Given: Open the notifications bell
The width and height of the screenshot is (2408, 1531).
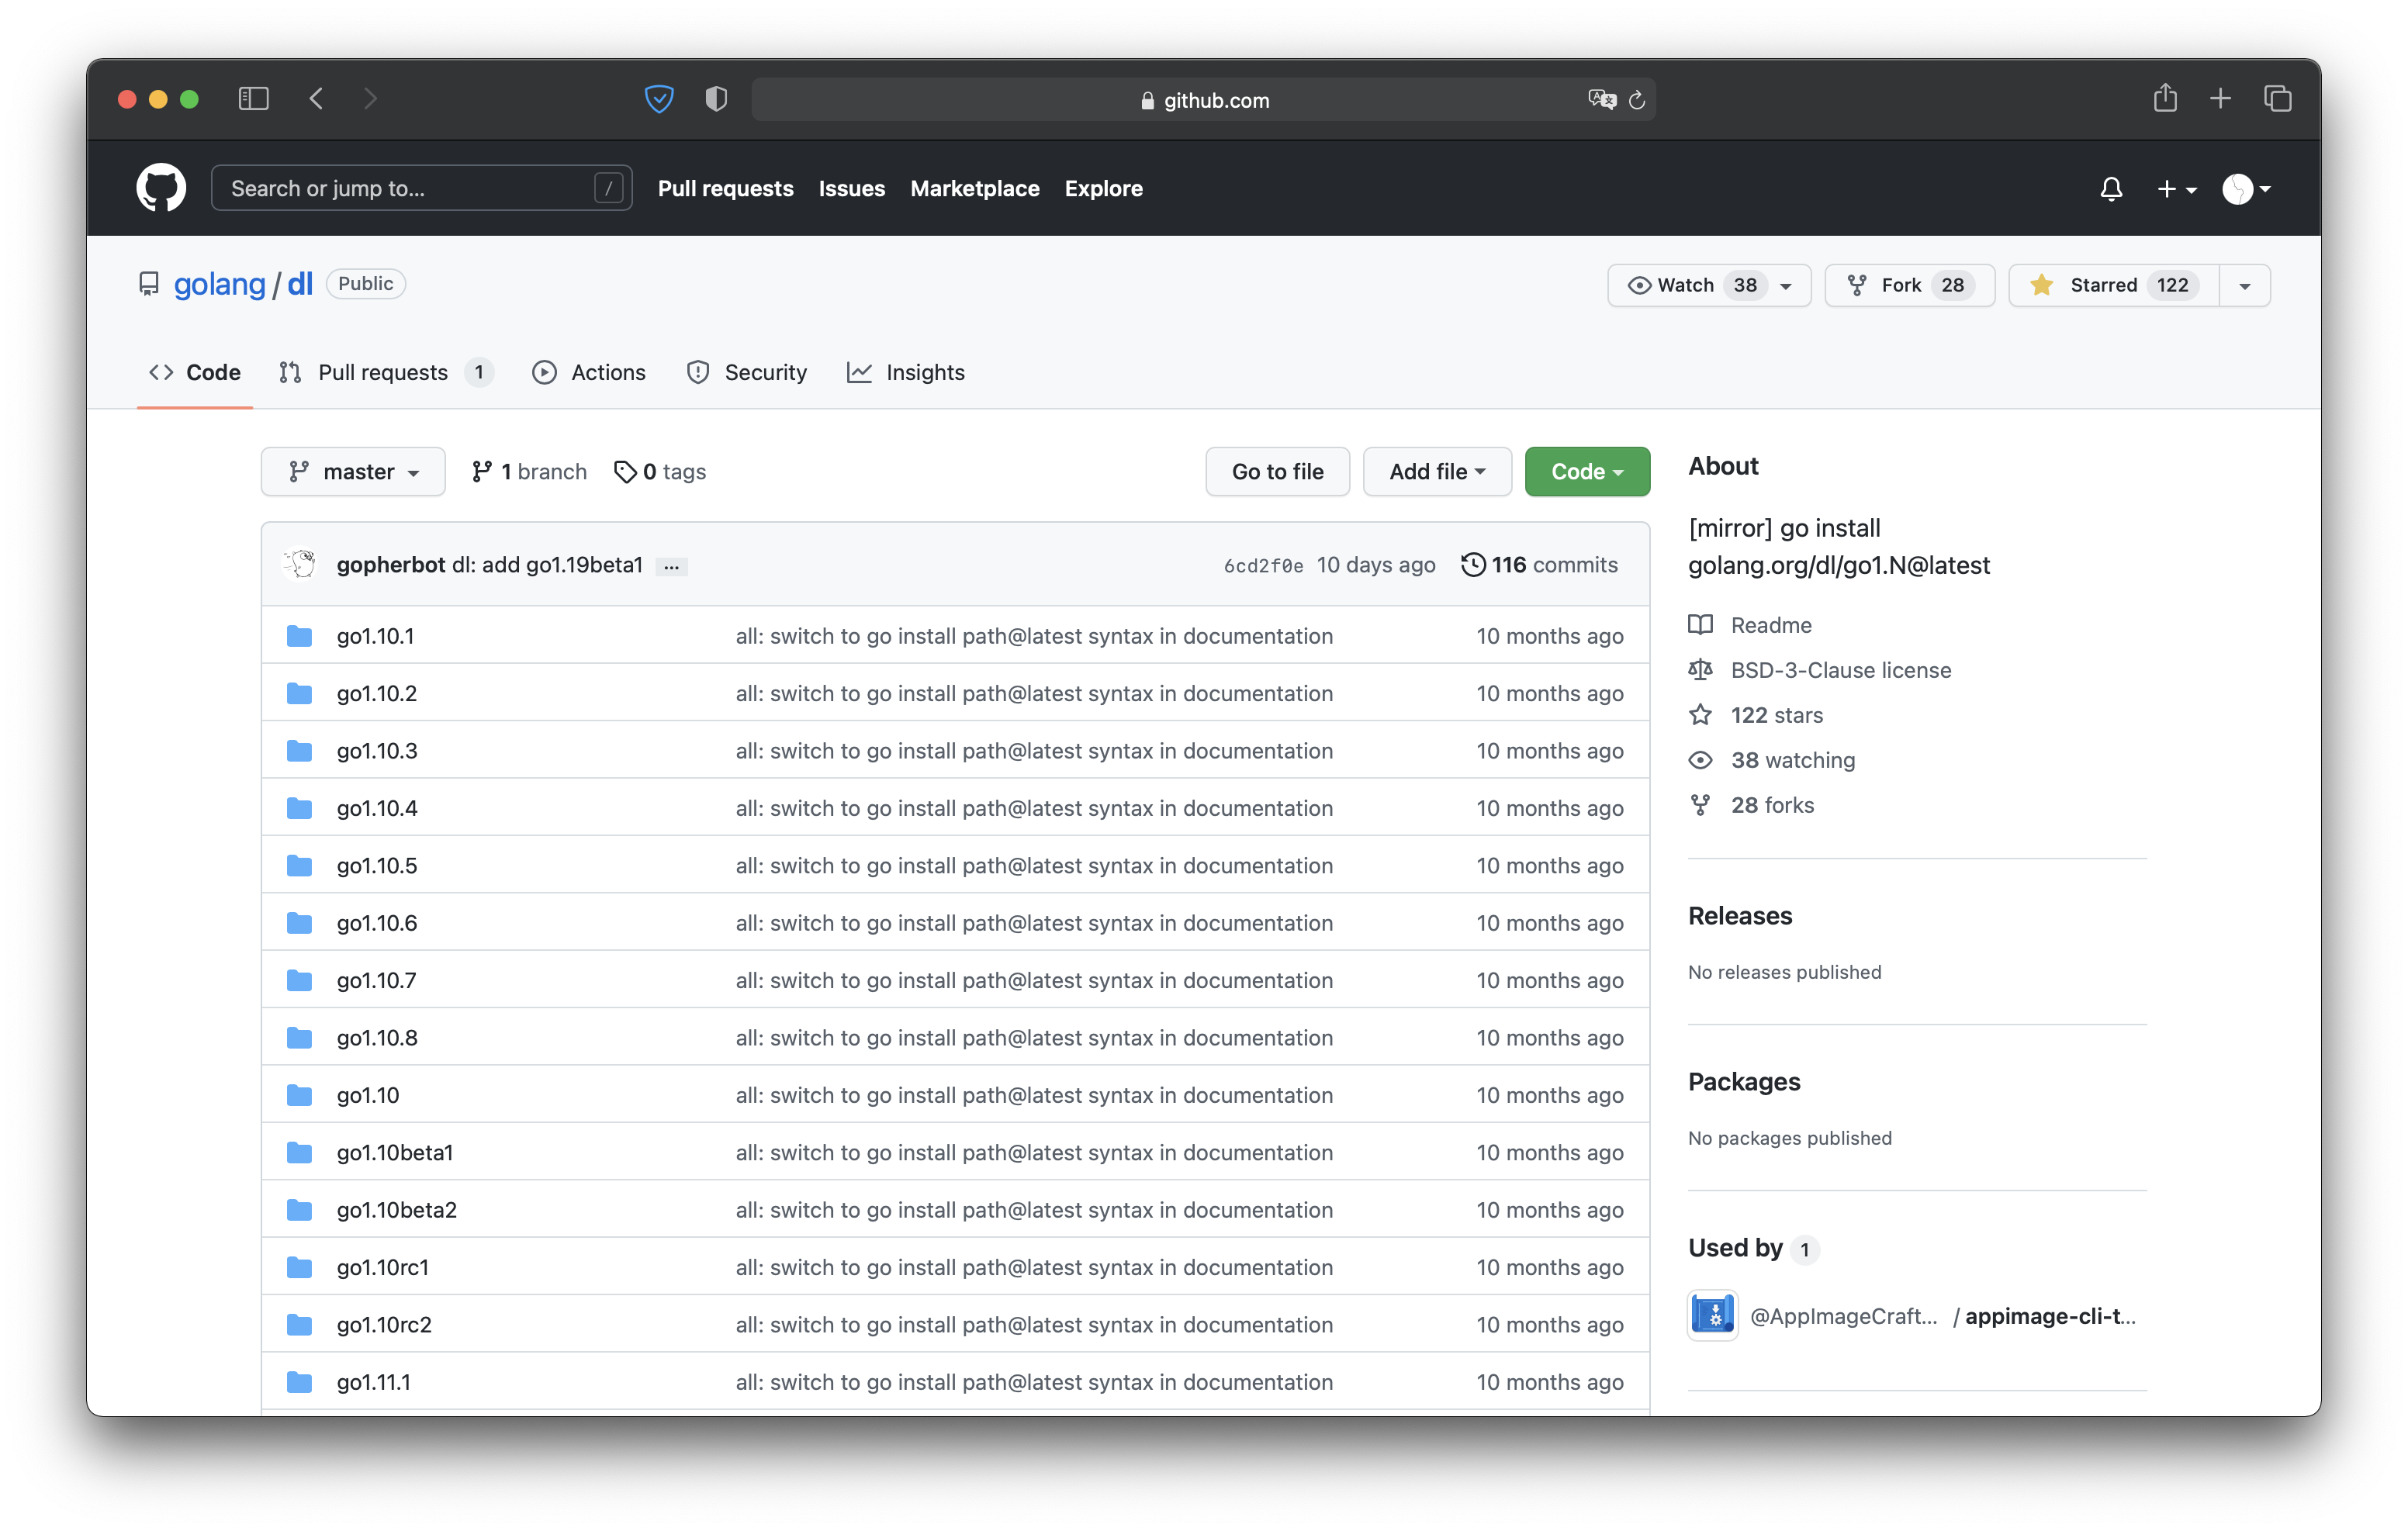Looking at the screenshot, I should 2111,189.
